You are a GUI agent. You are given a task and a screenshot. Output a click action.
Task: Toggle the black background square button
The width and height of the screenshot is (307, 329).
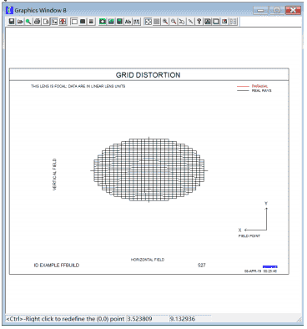click(83, 22)
